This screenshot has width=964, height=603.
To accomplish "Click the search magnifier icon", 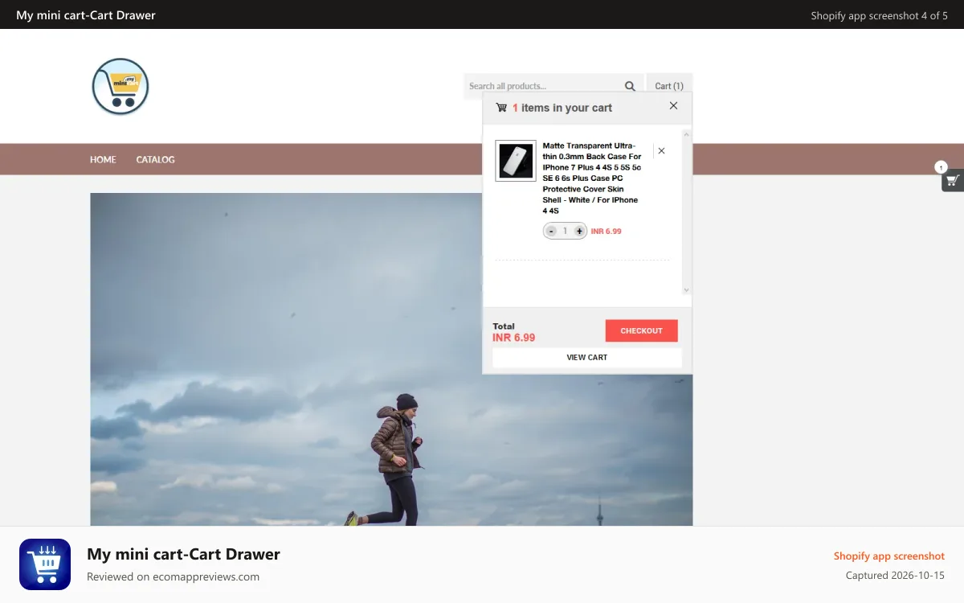I will (x=630, y=86).
